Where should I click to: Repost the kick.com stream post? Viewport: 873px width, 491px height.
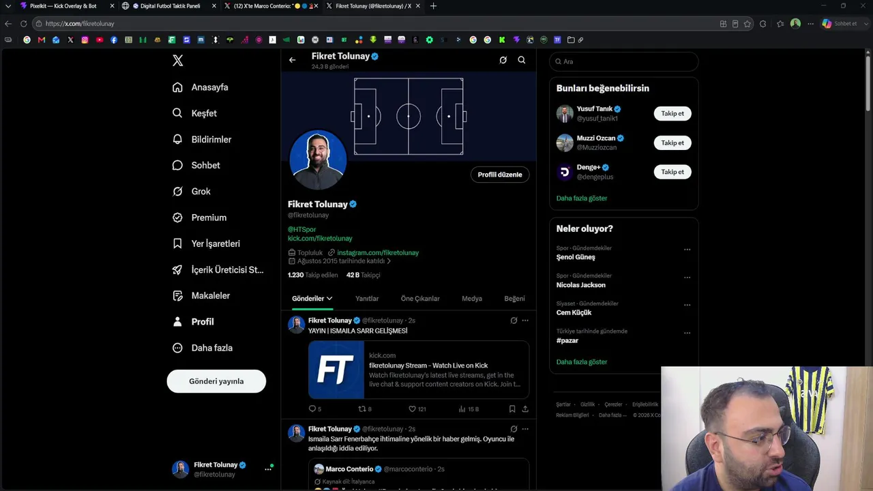tap(365, 409)
